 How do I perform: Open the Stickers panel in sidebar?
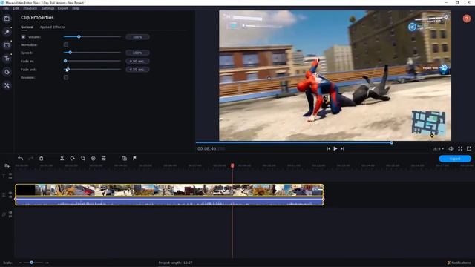click(7, 72)
